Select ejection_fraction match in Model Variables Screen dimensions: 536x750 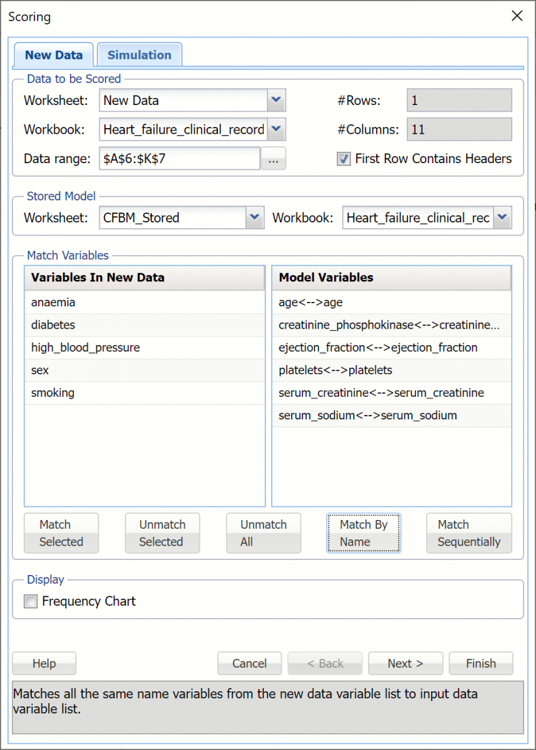pyautogui.click(x=378, y=347)
